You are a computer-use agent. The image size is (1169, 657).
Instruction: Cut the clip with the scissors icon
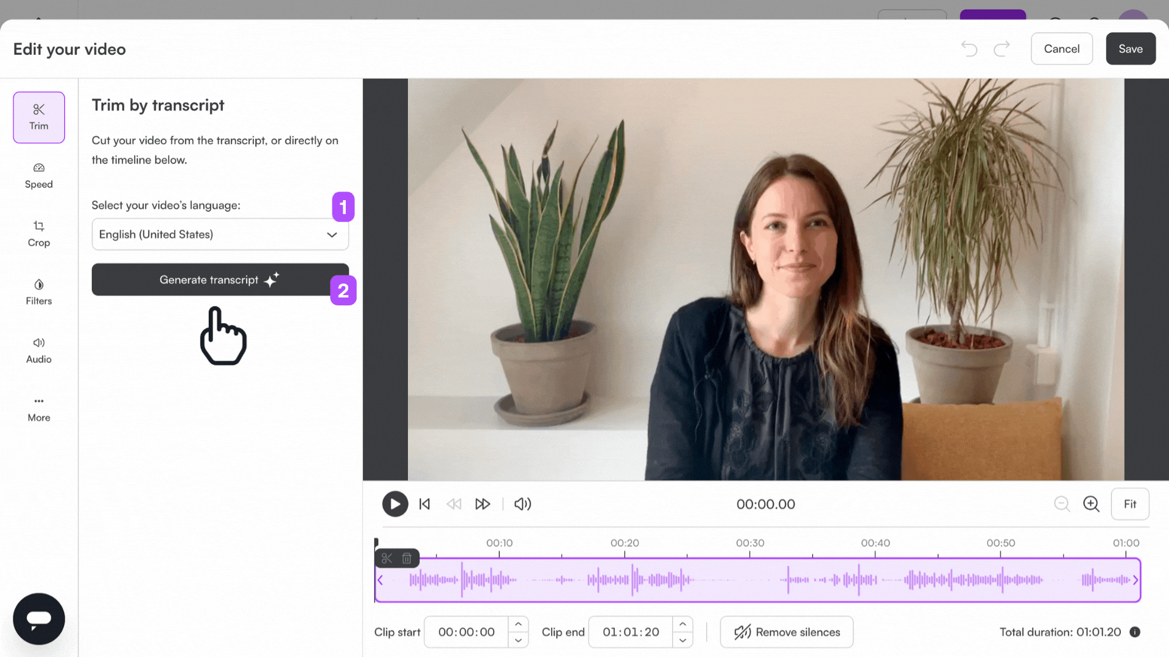click(x=387, y=558)
